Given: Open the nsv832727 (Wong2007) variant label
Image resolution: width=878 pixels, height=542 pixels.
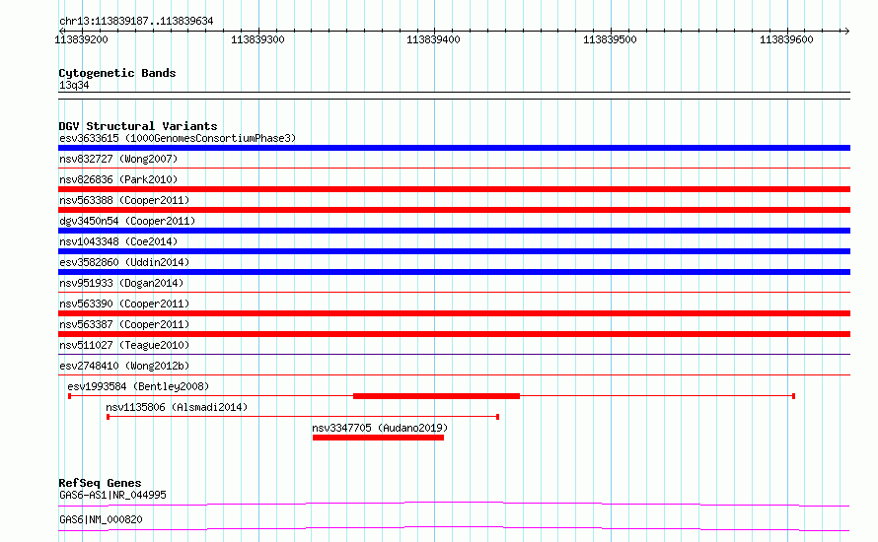Looking at the screenshot, I should coord(118,159).
